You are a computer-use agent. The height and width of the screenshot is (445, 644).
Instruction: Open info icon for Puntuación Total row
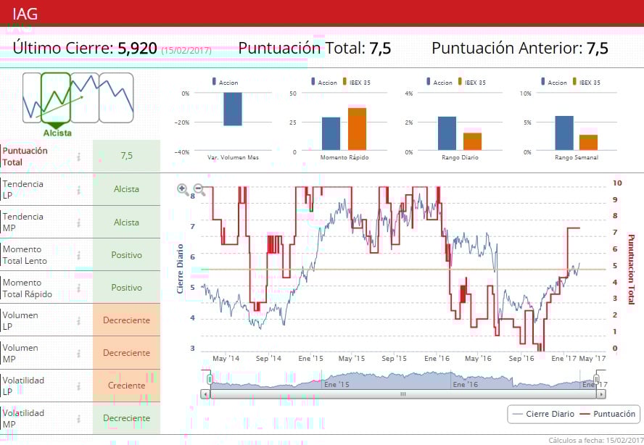pos(78,157)
